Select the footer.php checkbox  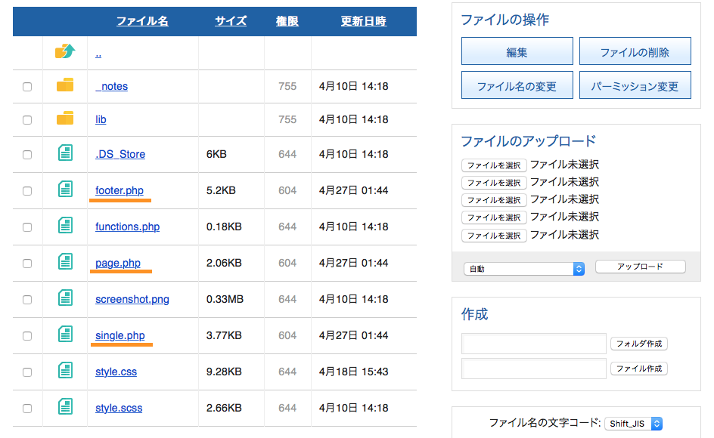(x=27, y=191)
